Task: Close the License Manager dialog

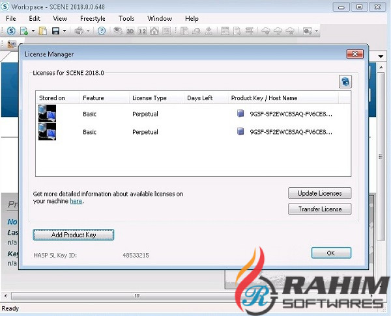Action: click(355, 54)
